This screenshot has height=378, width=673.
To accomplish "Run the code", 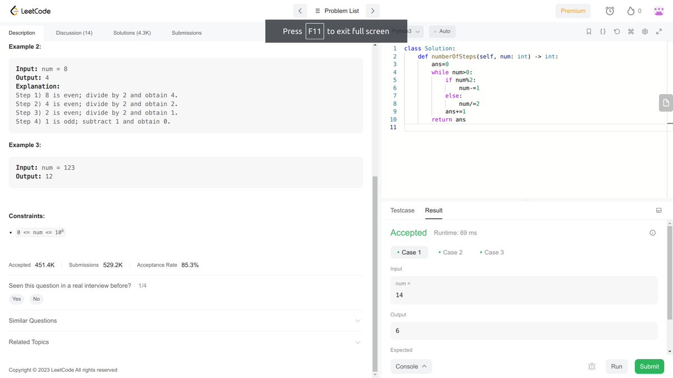I will tap(616, 366).
